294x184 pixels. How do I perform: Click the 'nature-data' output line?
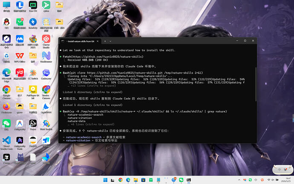pyautogui.click(x=77, y=121)
